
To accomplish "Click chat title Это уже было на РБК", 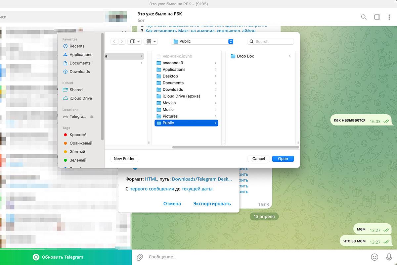I will (160, 14).
